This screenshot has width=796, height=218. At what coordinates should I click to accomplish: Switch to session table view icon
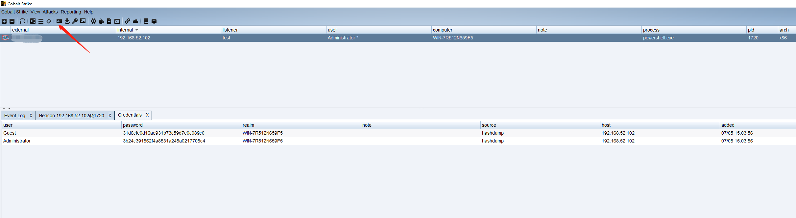[41, 21]
